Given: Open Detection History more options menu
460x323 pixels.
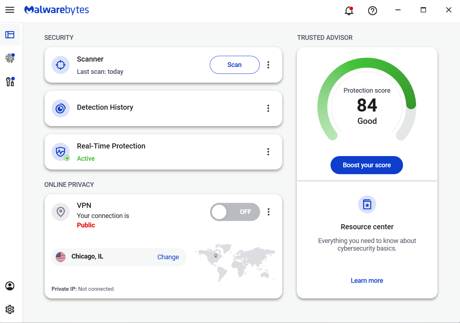Looking at the screenshot, I should 268,108.
